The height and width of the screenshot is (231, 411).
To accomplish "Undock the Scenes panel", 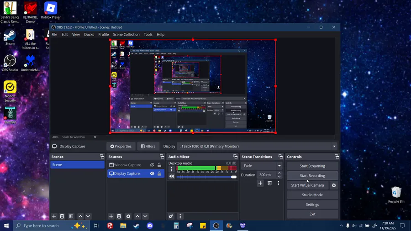I will point(102,157).
